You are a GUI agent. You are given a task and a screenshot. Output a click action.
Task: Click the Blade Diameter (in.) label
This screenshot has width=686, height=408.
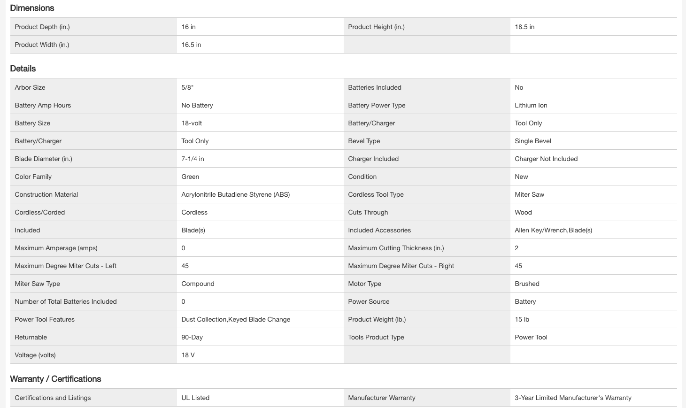43,159
